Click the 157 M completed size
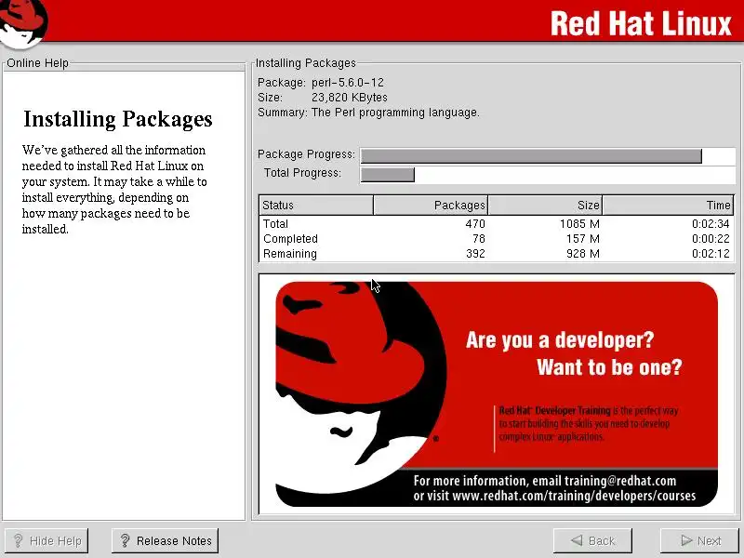 (x=583, y=239)
